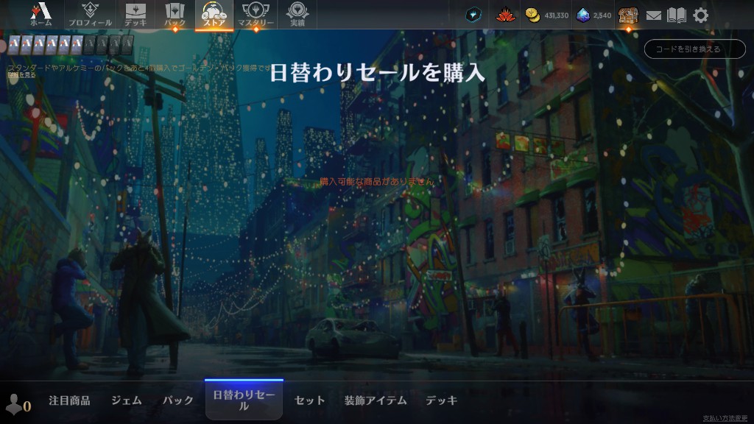Open the treasure chest rewards icon
754x424 pixels.
[x=628, y=15]
